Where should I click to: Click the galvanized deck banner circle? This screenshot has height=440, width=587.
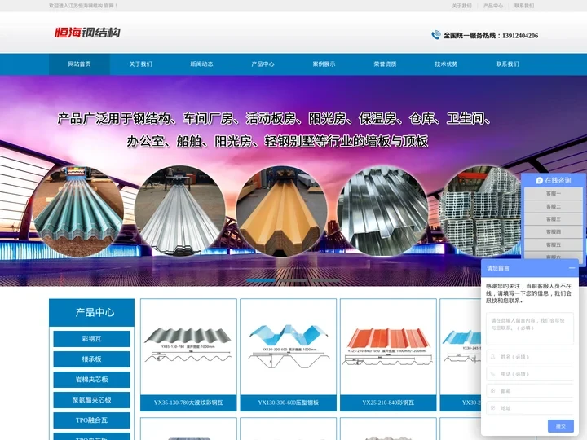tap(382, 211)
